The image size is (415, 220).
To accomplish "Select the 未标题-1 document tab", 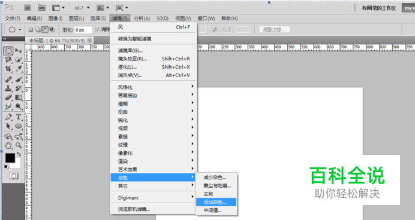I will [x=57, y=41].
